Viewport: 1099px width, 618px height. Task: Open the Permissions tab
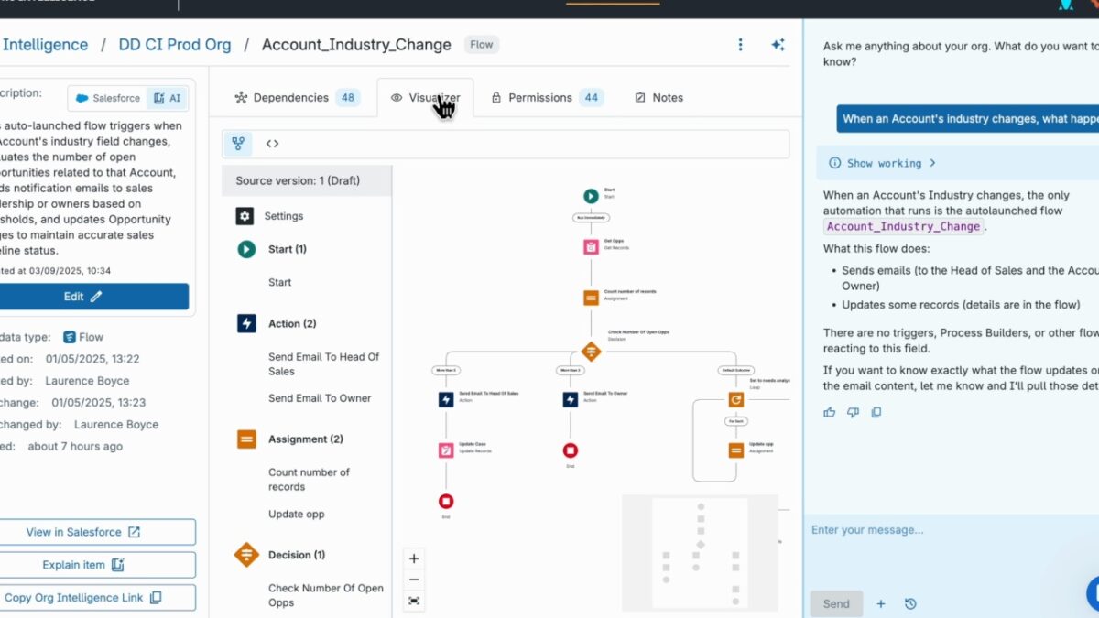tap(547, 98)
